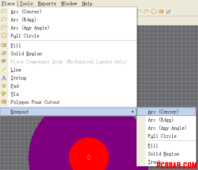
Task: Expand the Keepout submenu arrow
Action: pyautogui.click(x=133, y=112)
